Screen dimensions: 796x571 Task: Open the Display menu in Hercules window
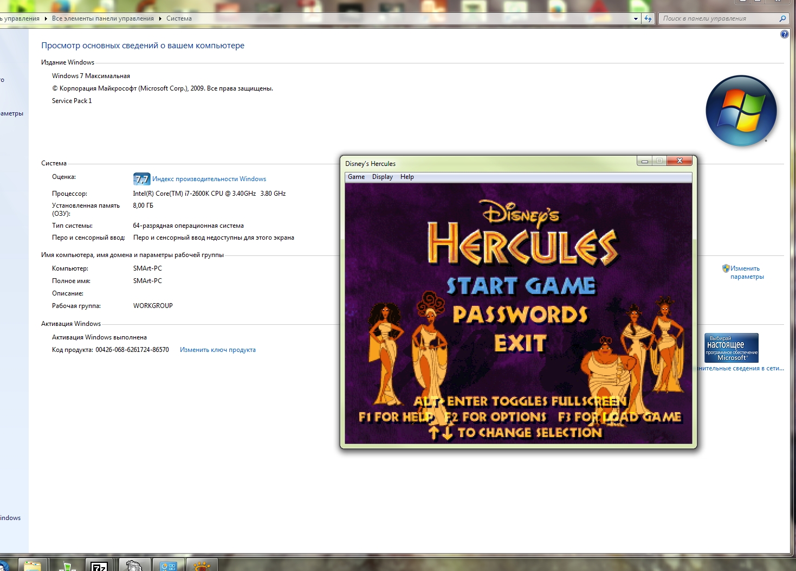[382, 177]
